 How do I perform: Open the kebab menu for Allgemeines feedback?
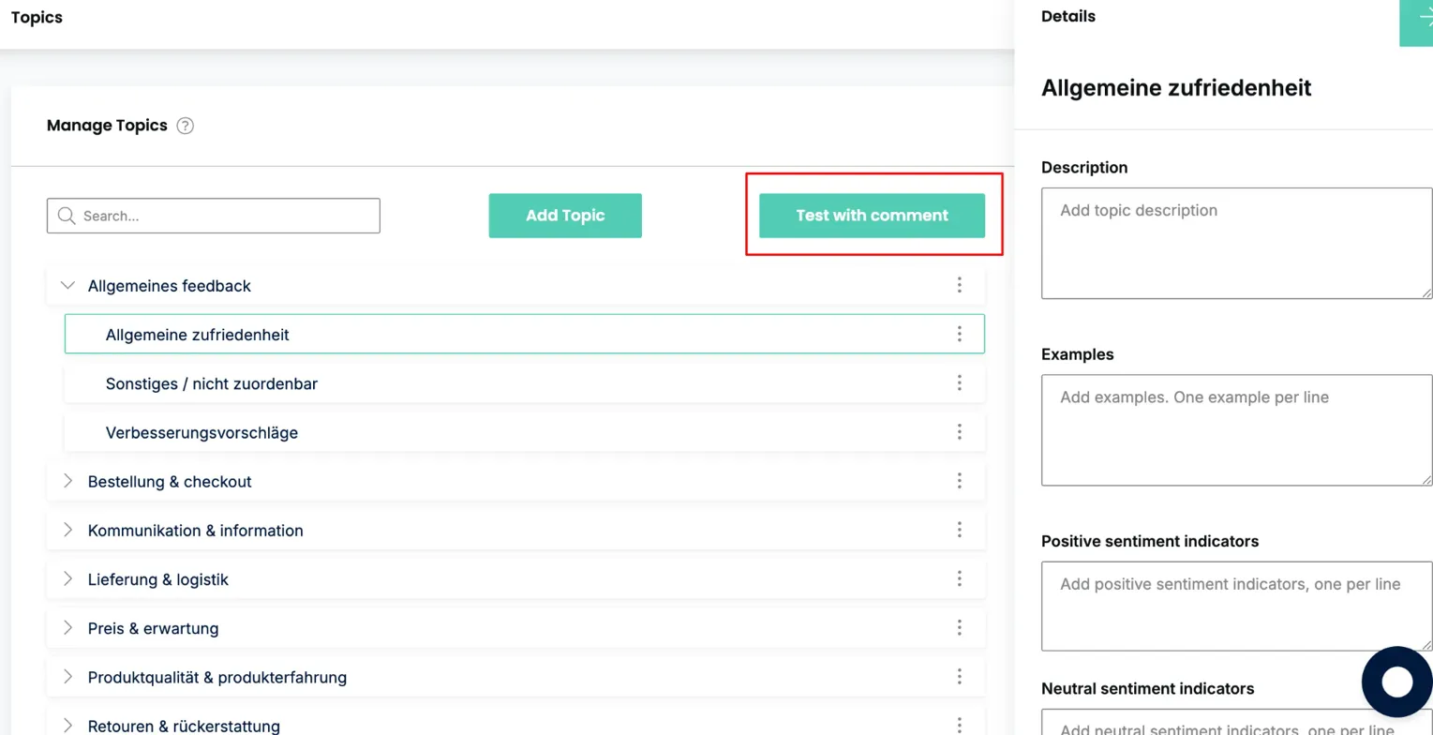(959, 285)
